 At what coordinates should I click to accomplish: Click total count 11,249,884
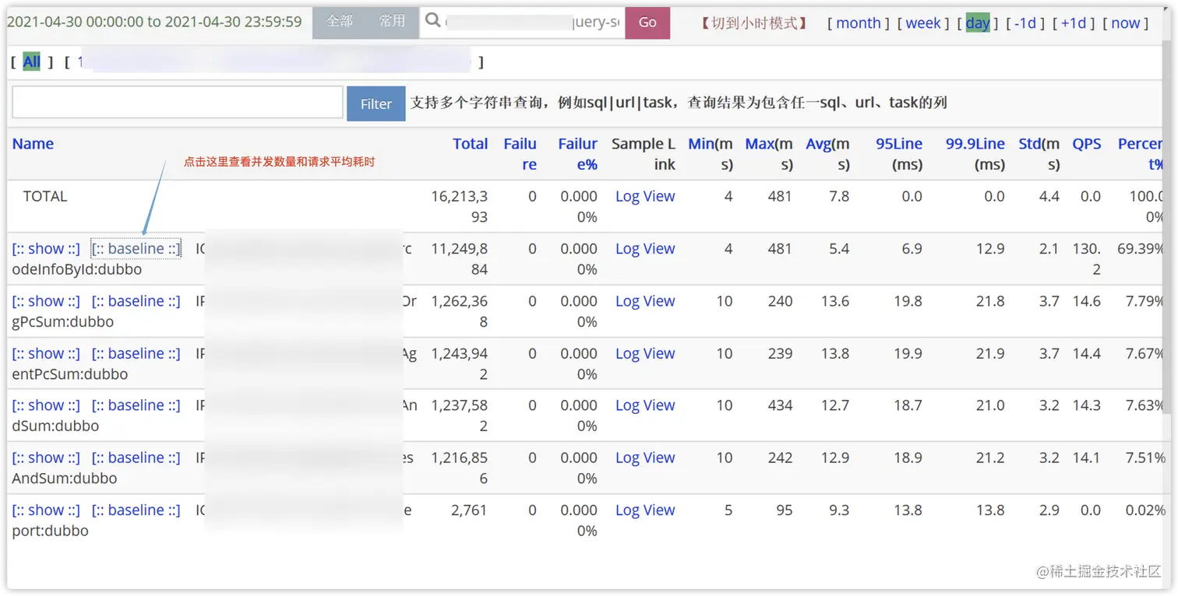coord(460,259)
